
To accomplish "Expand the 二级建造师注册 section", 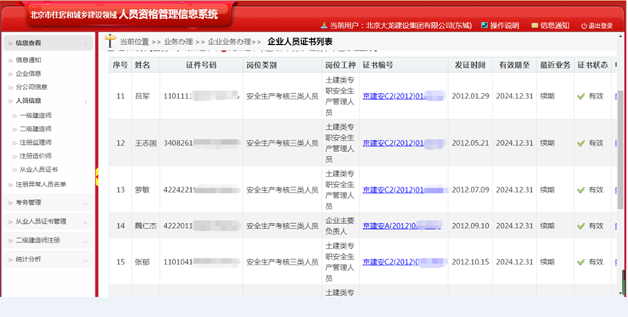I will (86, 240).
